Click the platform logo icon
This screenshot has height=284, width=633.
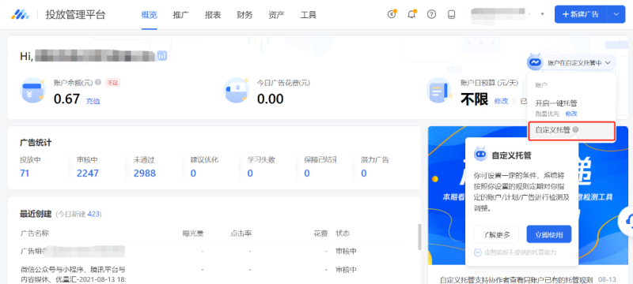21,15
